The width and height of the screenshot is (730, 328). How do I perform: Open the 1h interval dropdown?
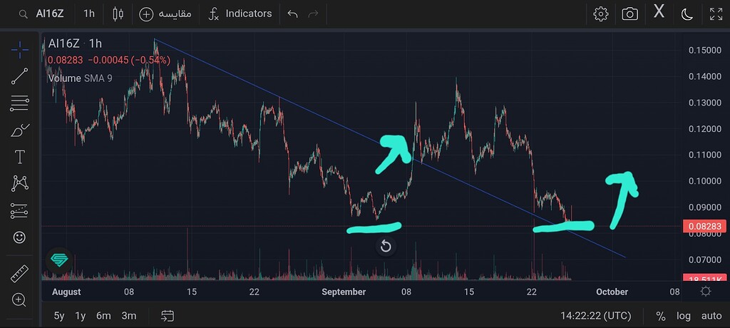[89, 14]
